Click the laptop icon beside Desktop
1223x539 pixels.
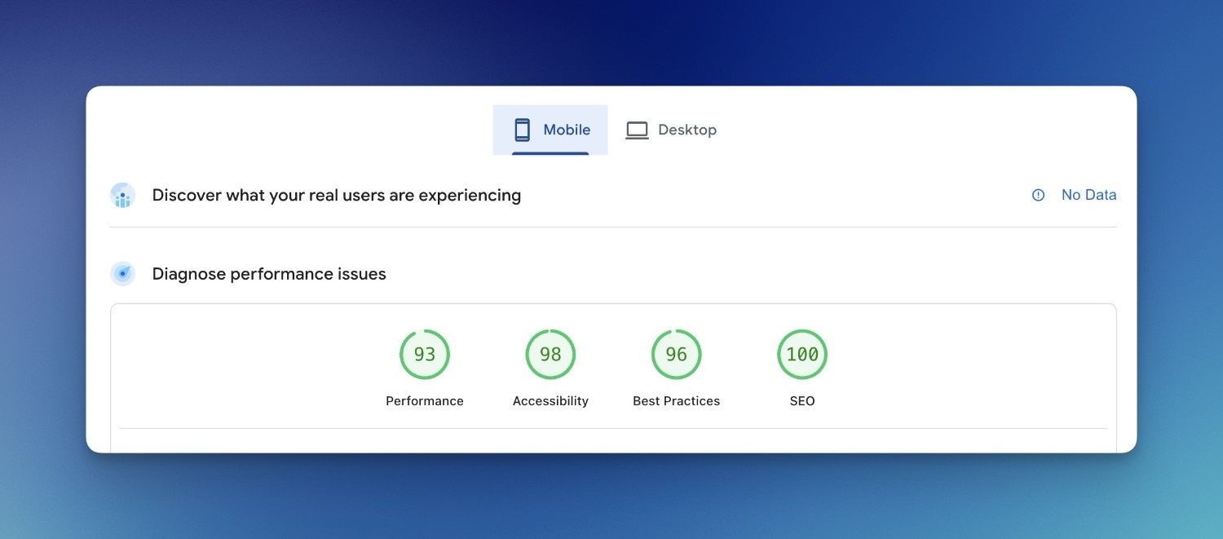(x=636, y=129)
